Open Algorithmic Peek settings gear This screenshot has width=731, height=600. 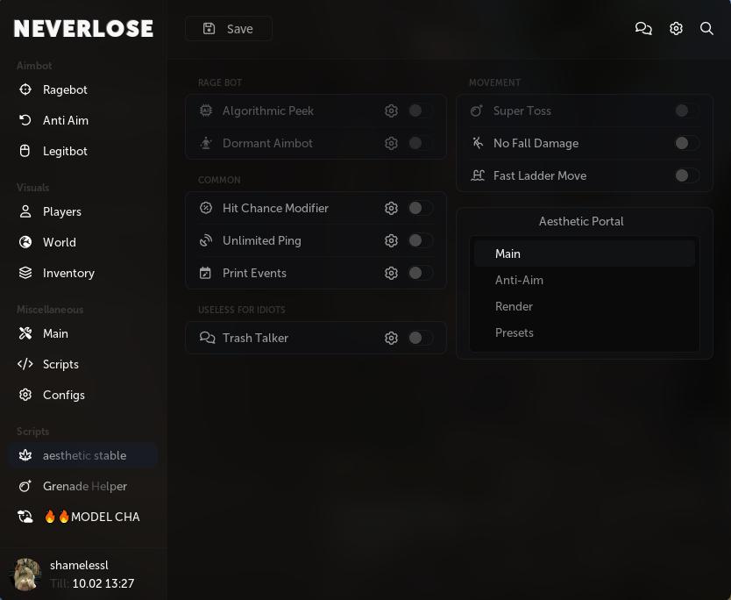(x=391, y=111)
